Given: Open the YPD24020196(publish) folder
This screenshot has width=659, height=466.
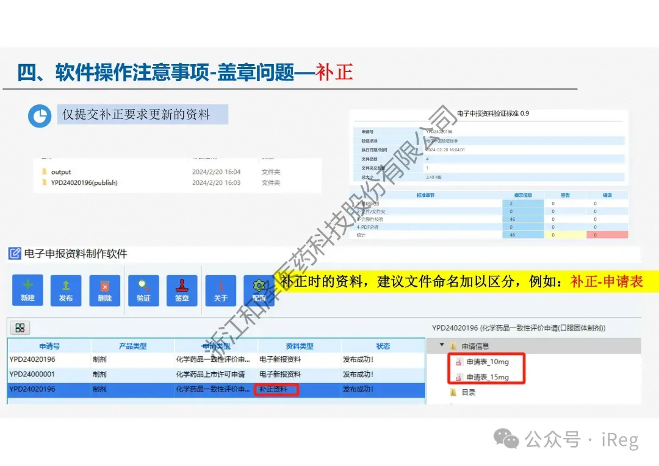Looking at the screenshot, I should pos(84,183).
